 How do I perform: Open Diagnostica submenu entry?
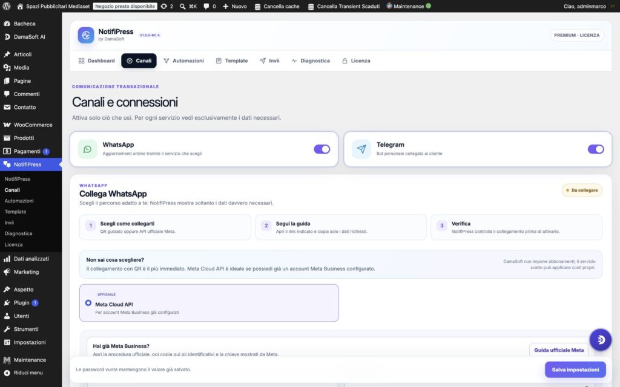point(19,233)
